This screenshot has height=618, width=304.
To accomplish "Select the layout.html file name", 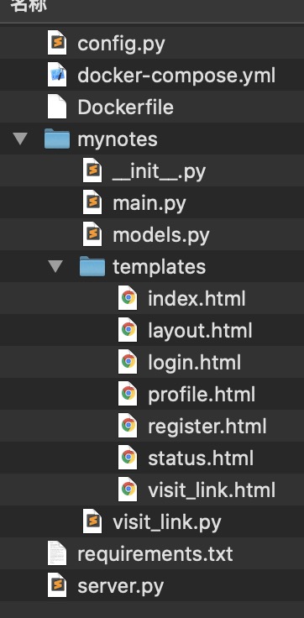I will [200, 331].
